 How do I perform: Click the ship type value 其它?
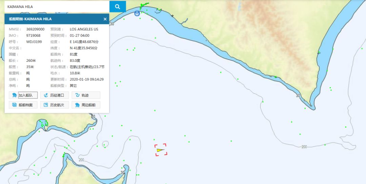pyautogui.click(x=73, y=86)
